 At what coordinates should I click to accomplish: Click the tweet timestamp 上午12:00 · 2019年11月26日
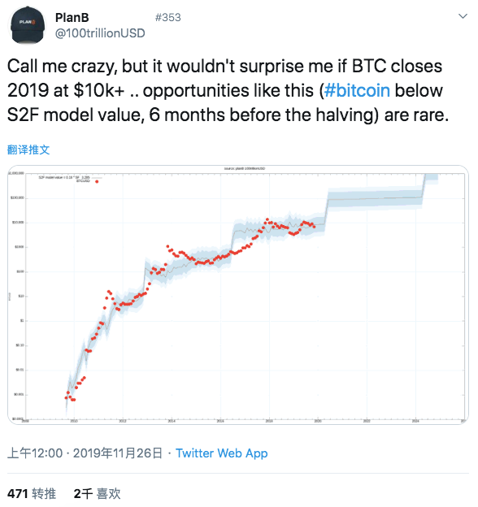point(85,453)
